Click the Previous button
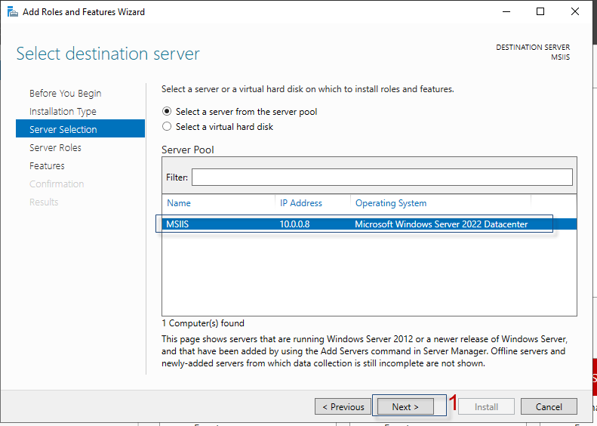The width and height of the screenshot is (597, 426). pyautogui.click(x=343, y=406)
